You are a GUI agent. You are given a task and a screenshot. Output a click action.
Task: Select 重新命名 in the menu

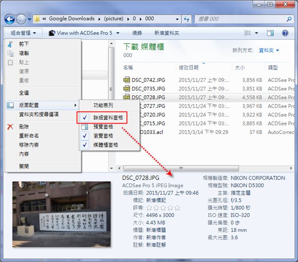[43, 136]
